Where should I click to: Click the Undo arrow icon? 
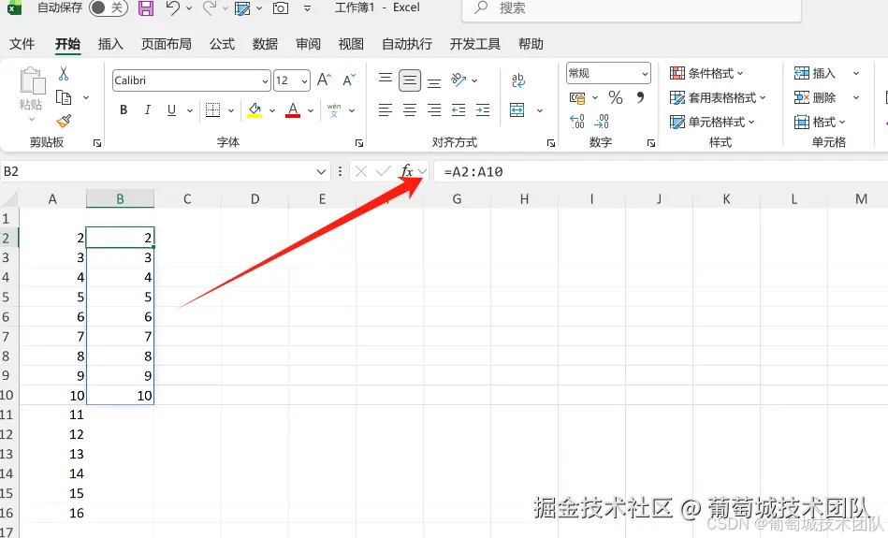[173, 7]
